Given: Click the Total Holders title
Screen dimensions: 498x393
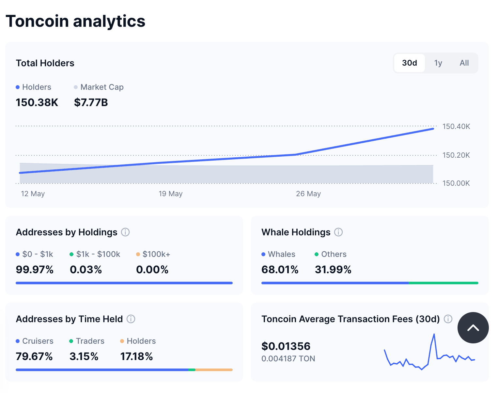Looking at the screenshot, I should point(45,63).
